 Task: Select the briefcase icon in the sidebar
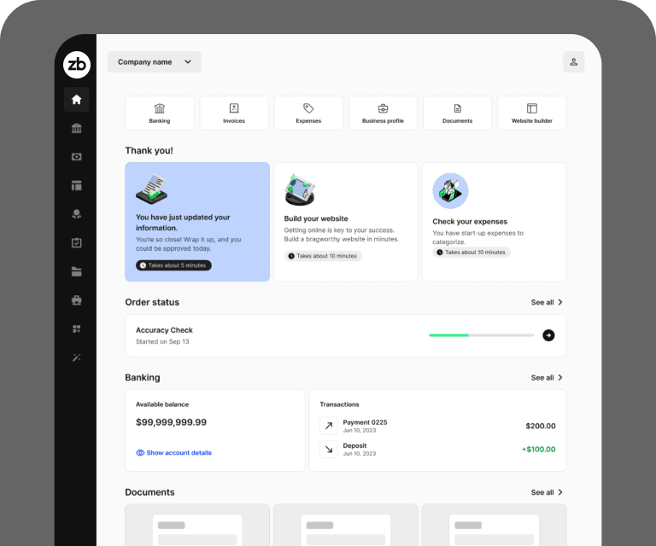77,300
